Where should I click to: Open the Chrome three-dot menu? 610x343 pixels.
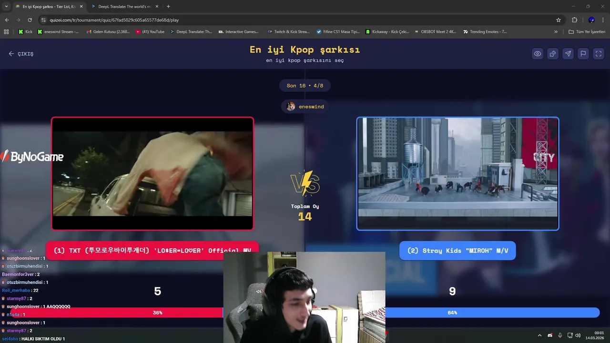(x=603, y=20)
